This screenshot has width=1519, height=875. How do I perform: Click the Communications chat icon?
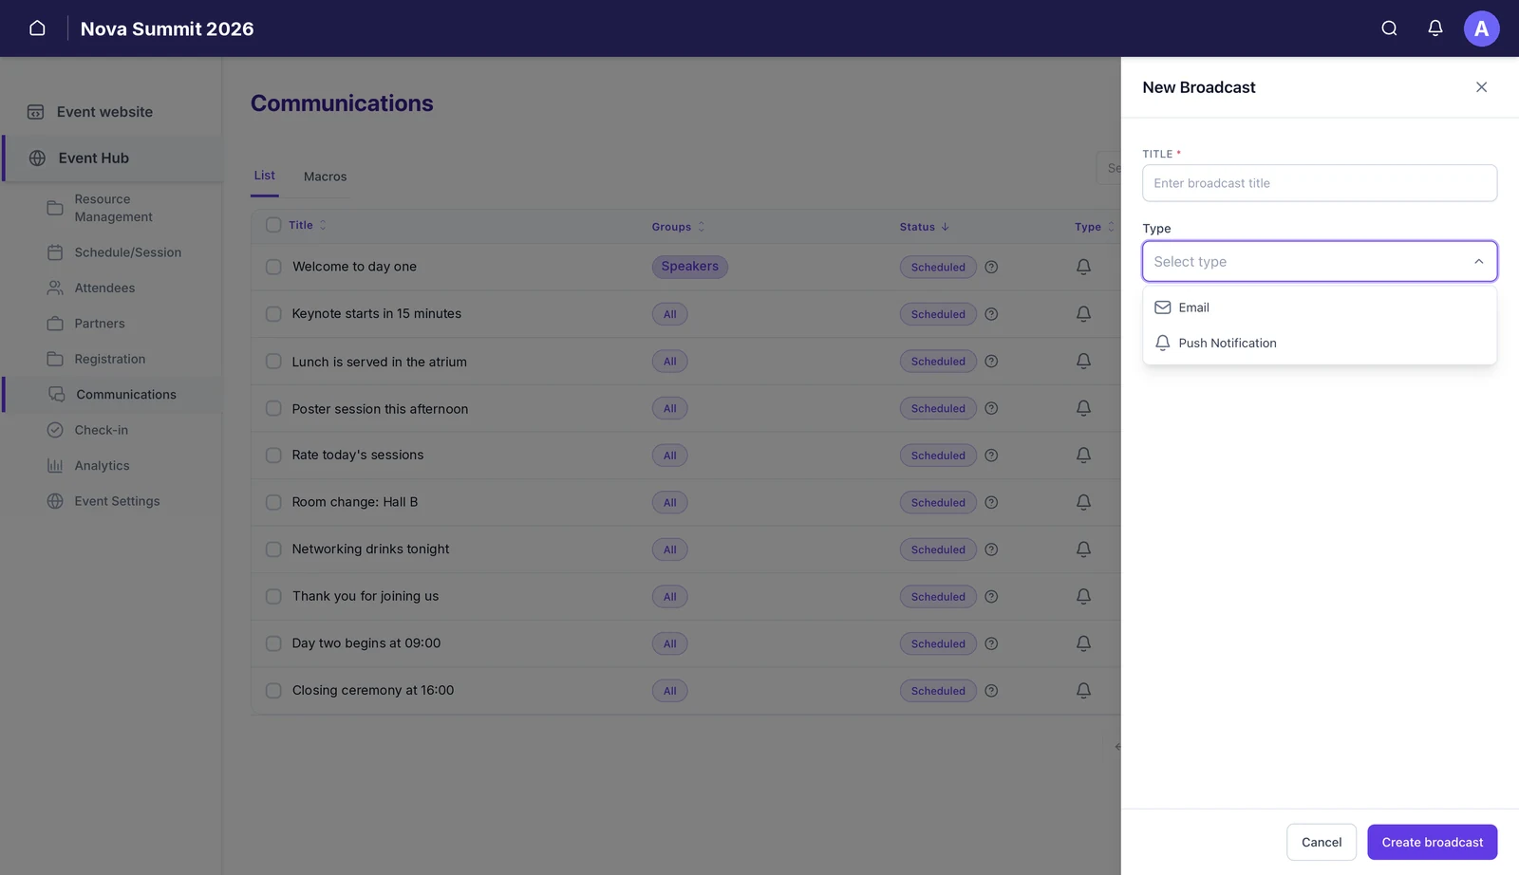point(57,395)
